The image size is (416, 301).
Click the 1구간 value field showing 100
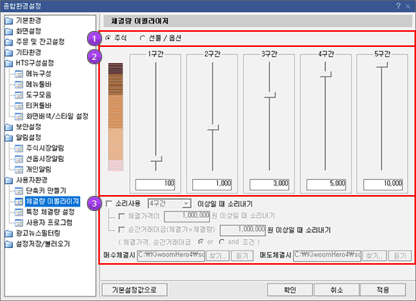155,184
